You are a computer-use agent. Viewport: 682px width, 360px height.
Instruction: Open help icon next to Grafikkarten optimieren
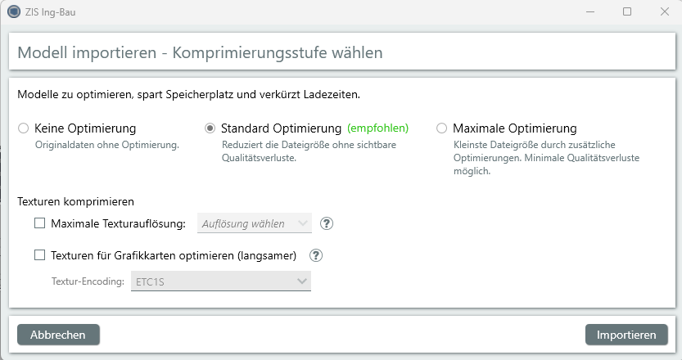coord(316,255)
